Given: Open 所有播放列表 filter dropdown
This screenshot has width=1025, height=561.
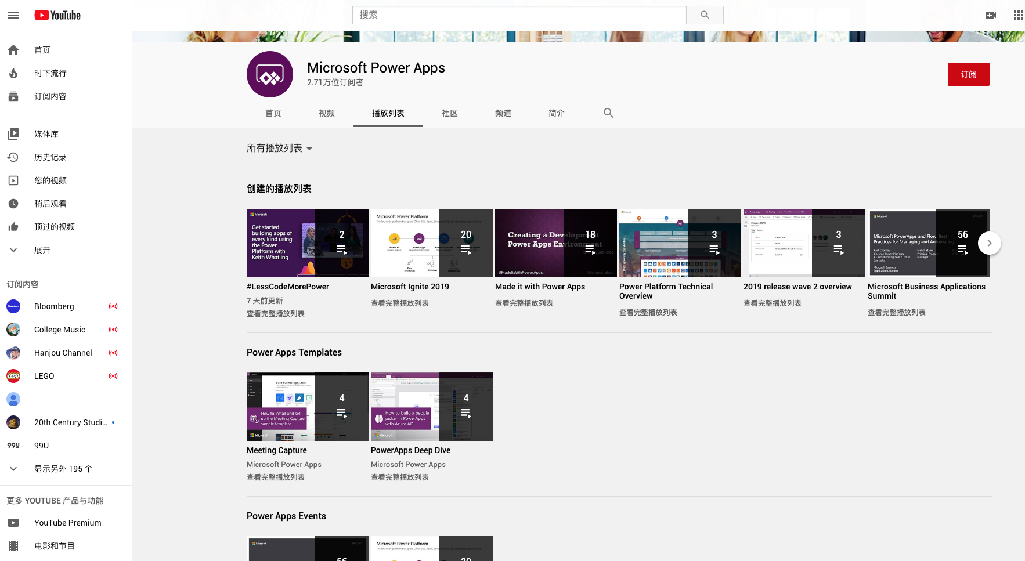Looking at the screenshot, I should tap(280, 149).
